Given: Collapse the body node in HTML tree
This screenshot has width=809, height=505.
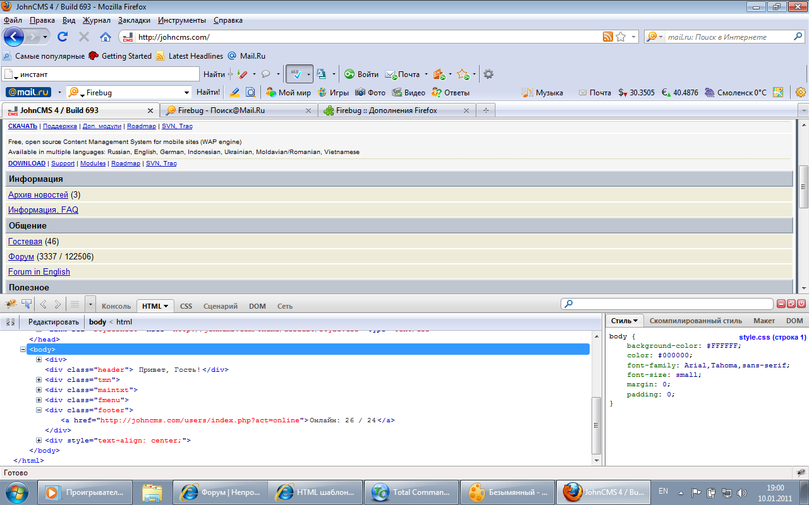Looking at the screenshot, I should 23,349.
